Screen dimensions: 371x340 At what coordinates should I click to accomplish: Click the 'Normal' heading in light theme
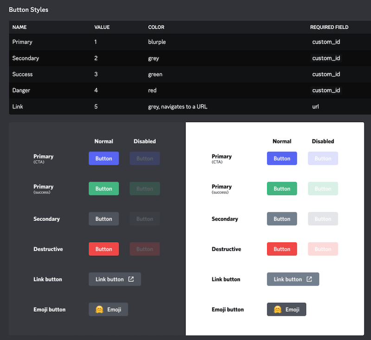click(282, 141)
